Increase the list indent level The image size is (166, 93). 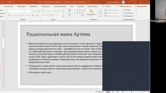pyautogui.click(x=56, y=11)
